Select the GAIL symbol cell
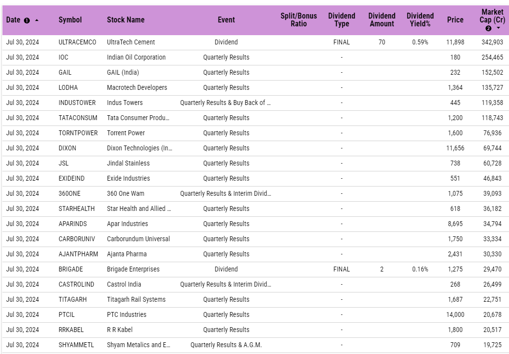Image resolution: width=509 pixels, height=354 pixels. 65,72
